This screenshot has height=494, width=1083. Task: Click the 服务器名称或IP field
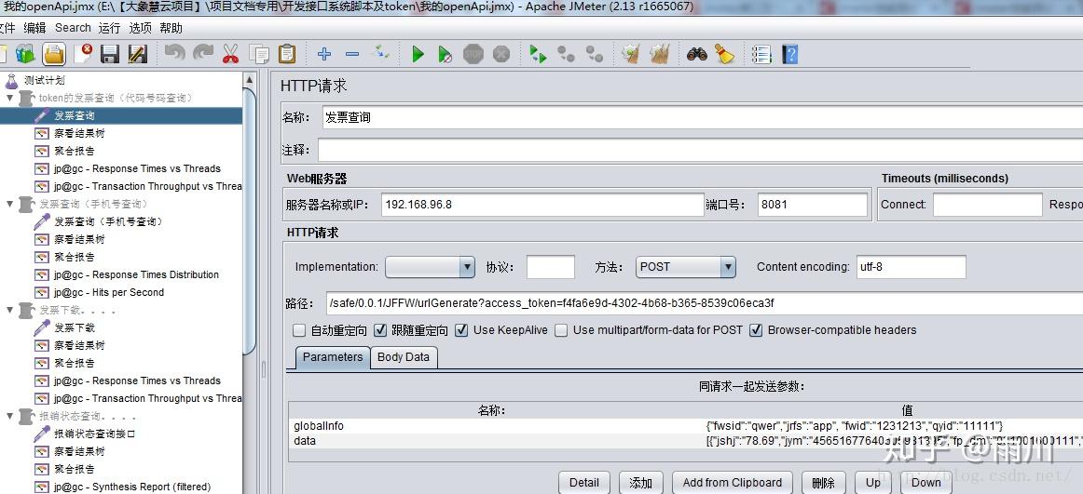tap(542, 205)
